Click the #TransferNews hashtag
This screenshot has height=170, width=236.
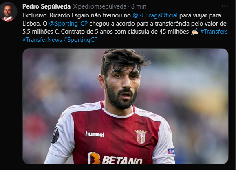point(42,40)
